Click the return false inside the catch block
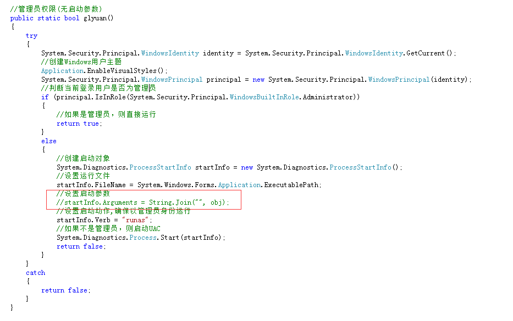Screen dimensions: 513x321 click(x=64, y=290)
